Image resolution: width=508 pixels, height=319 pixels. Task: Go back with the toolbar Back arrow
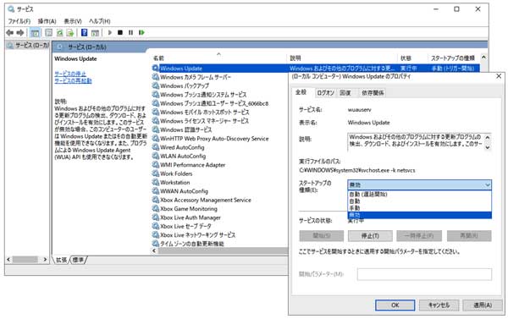click(10, 32)
